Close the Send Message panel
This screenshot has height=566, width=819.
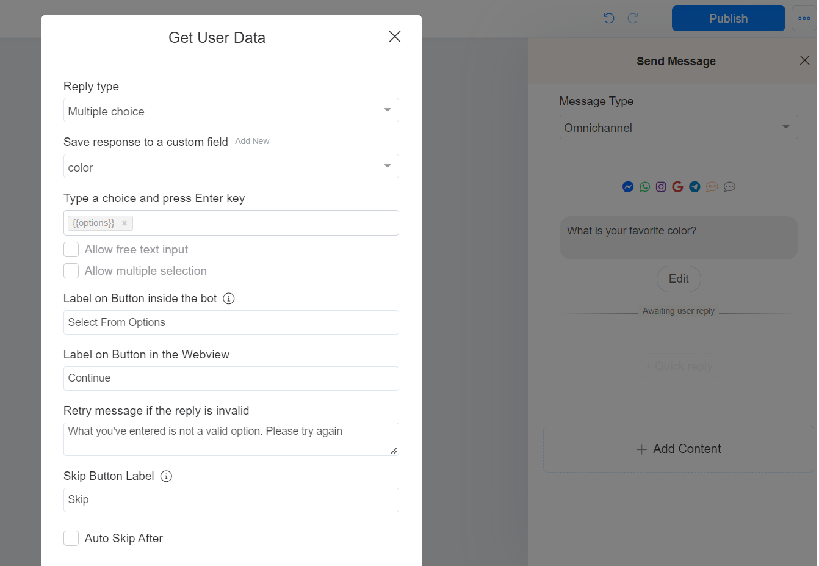tap(804, 60)
